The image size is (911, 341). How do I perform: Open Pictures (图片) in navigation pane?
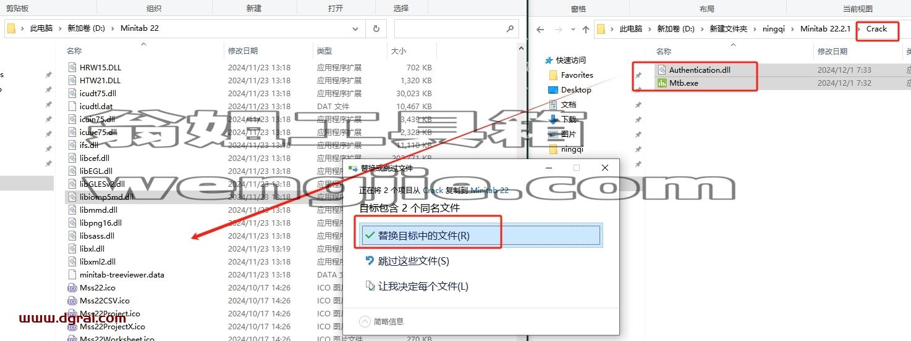[x=569, y=134]
